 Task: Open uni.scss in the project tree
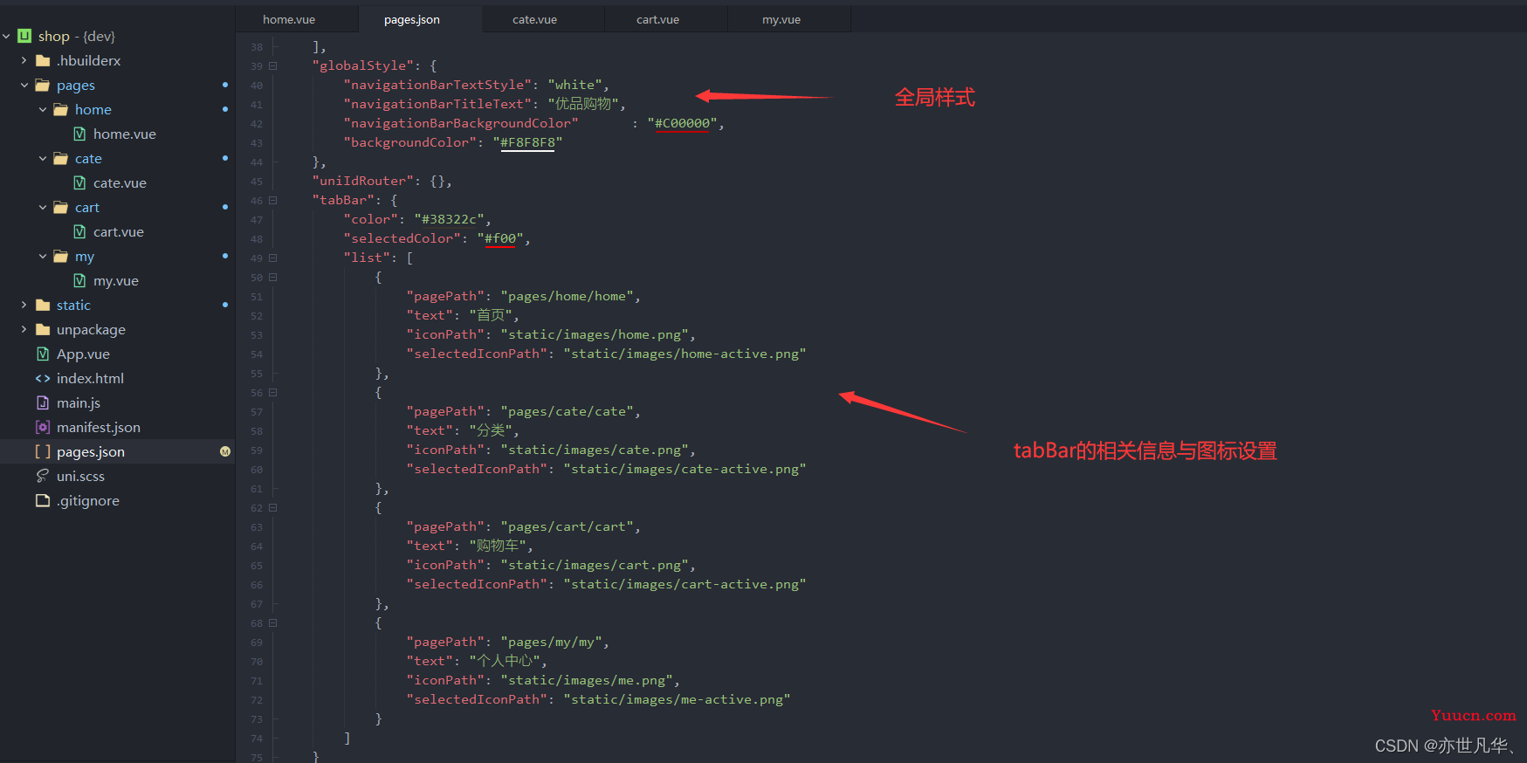80,476
